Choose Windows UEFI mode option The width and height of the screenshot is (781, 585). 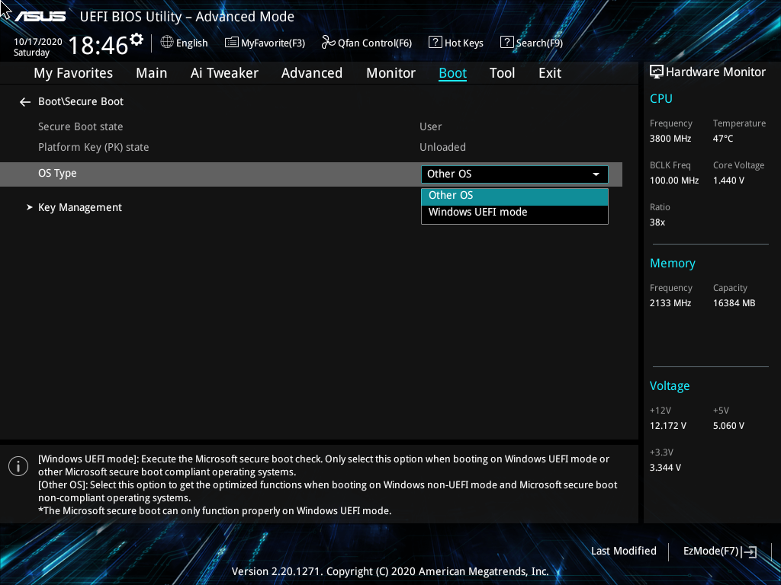coord(515,213)
